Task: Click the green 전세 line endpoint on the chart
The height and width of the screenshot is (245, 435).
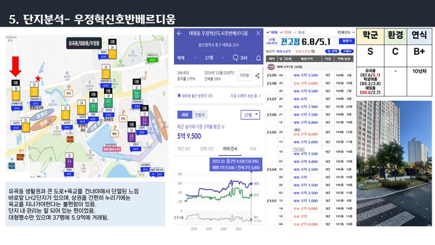Action: [x=251, y=195]
